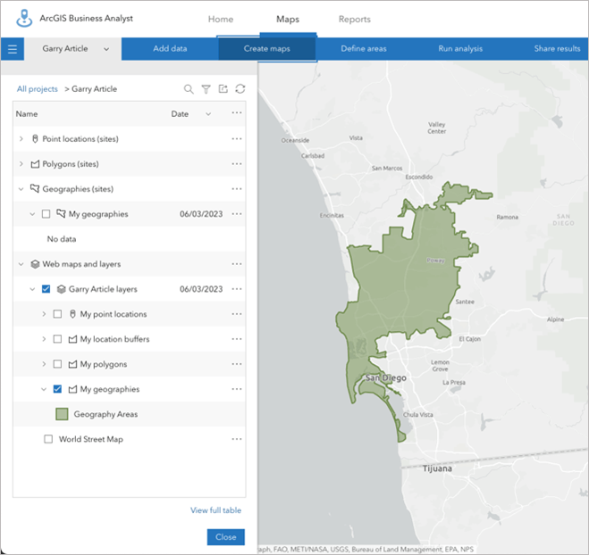Click the refresh icon in project panel
Screen dimensions: 589x555
(x=240, y=89)
